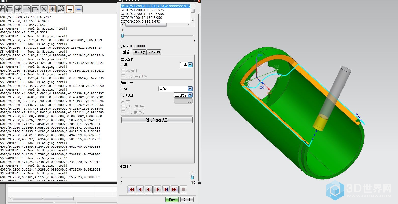Click the copy icon in Information toolbar
398x204 pixels.
pos(27,9)
